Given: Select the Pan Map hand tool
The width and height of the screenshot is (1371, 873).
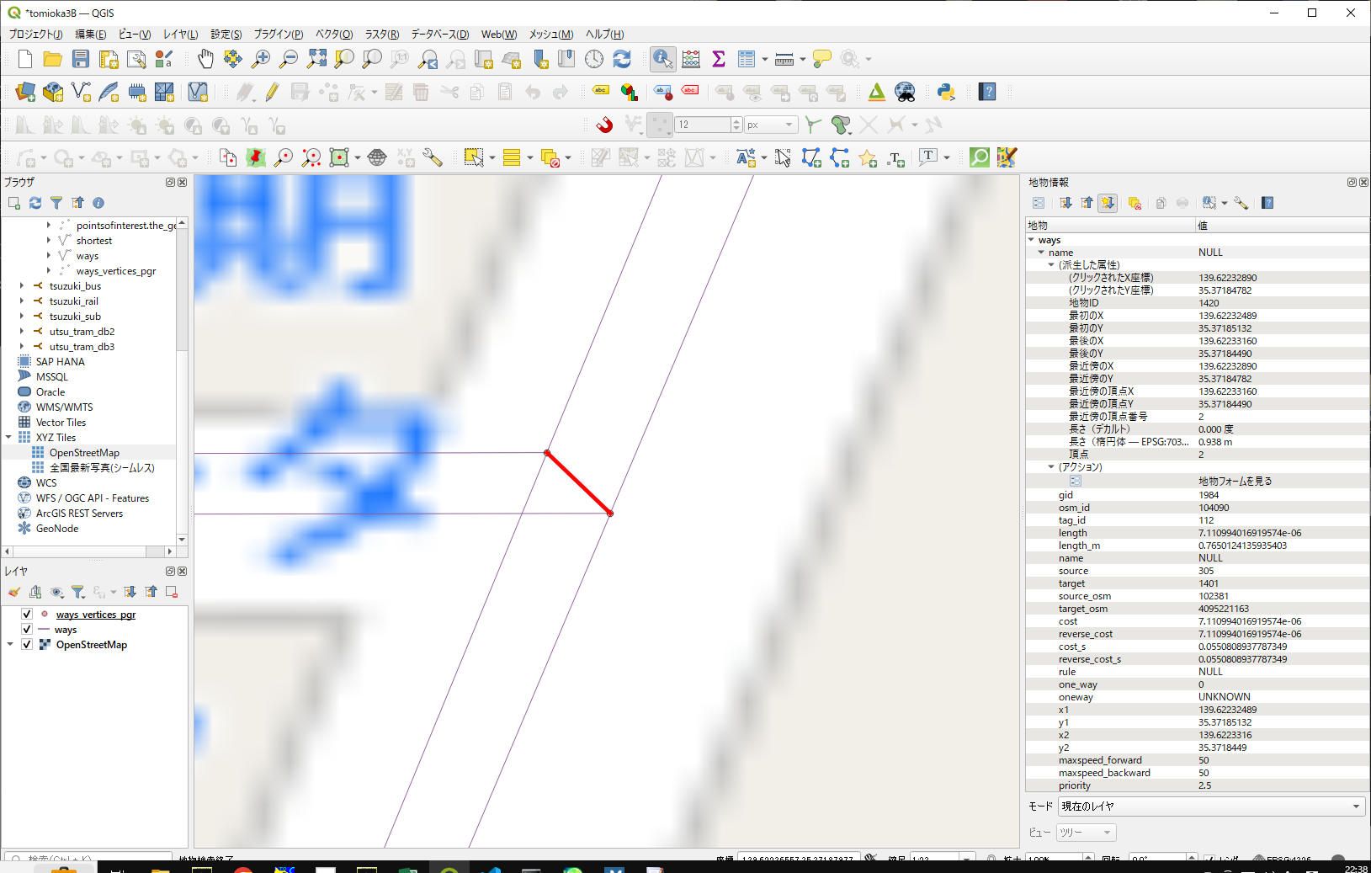Looking at the screenshot, I should click(205, 59).
